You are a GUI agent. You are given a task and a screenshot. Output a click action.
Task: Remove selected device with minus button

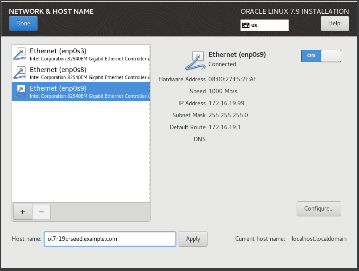coord(41,212)
